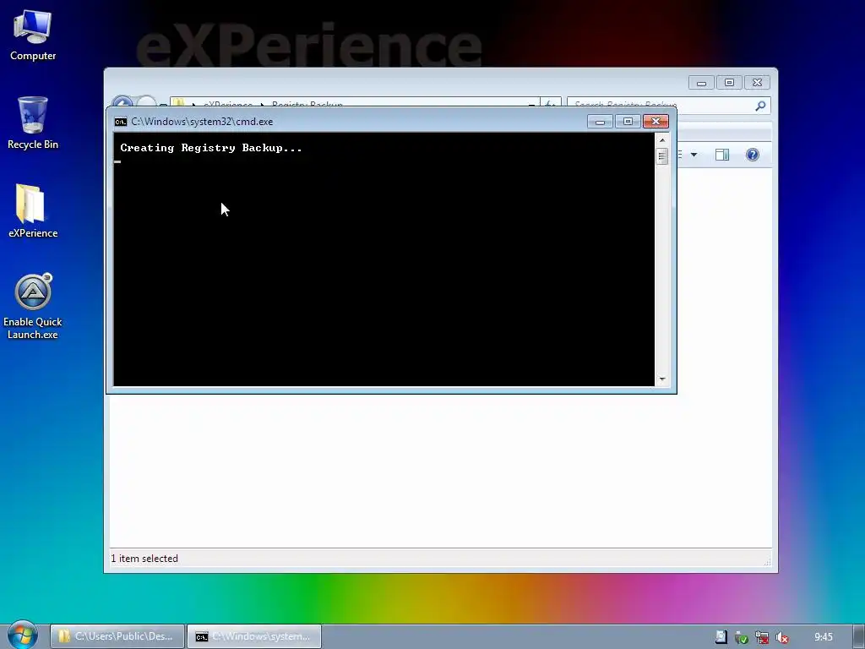Open the Safely Remove Hardware tray icon
The image size is (865, 649).
(x=741, y=637)
